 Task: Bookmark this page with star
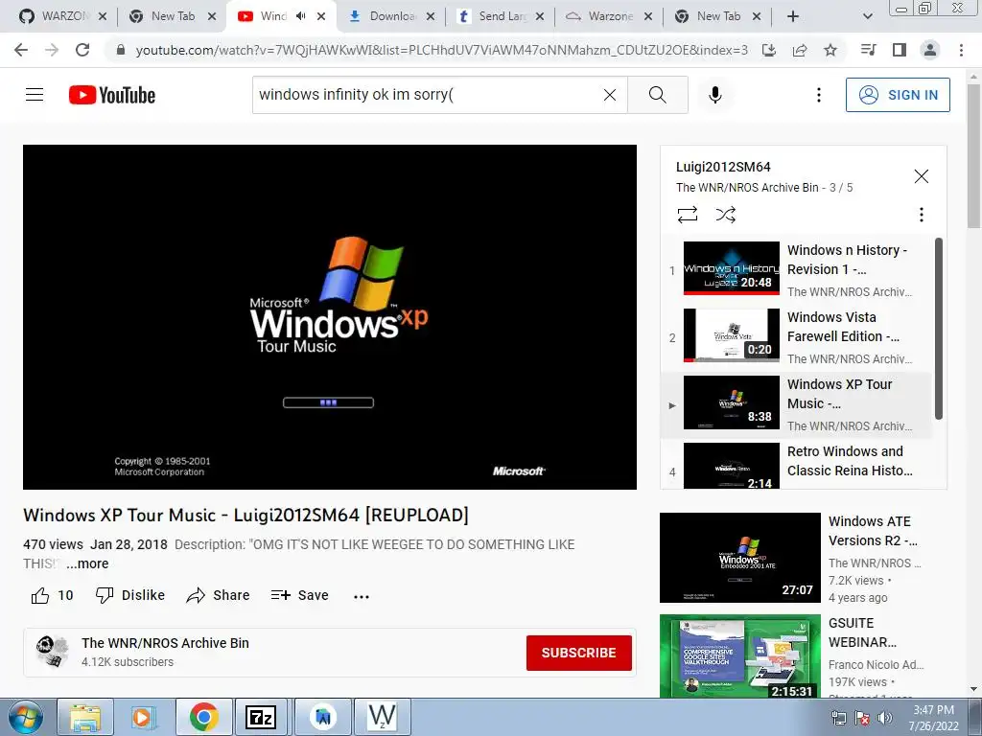click(x=830, y=50)
